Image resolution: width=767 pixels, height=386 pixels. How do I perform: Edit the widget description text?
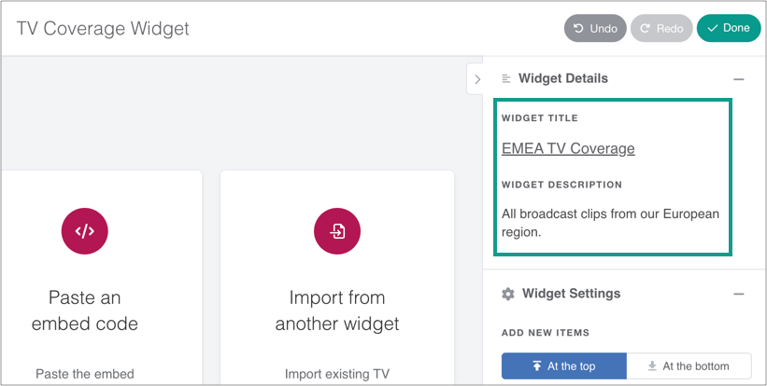(x=610, y=223)
